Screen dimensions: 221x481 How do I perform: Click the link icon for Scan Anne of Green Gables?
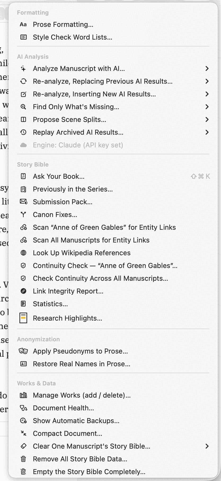(23, 227)
